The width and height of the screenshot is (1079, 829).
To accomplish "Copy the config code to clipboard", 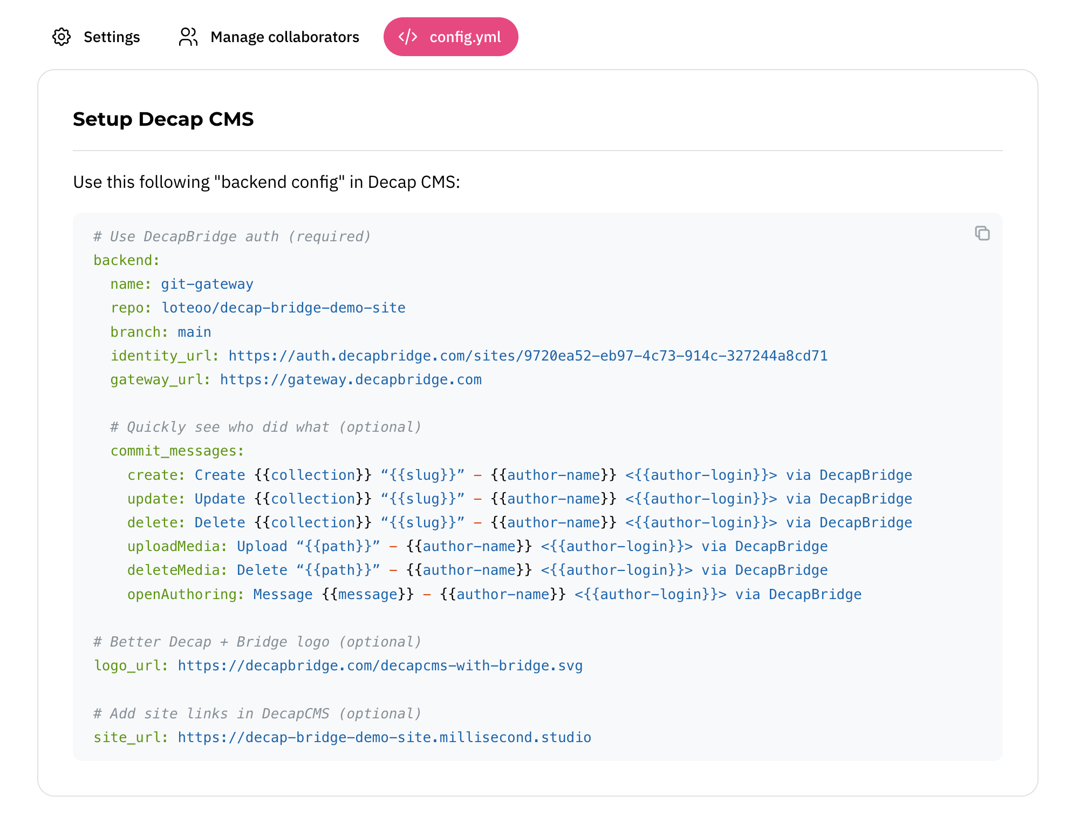I will [982, 233].
